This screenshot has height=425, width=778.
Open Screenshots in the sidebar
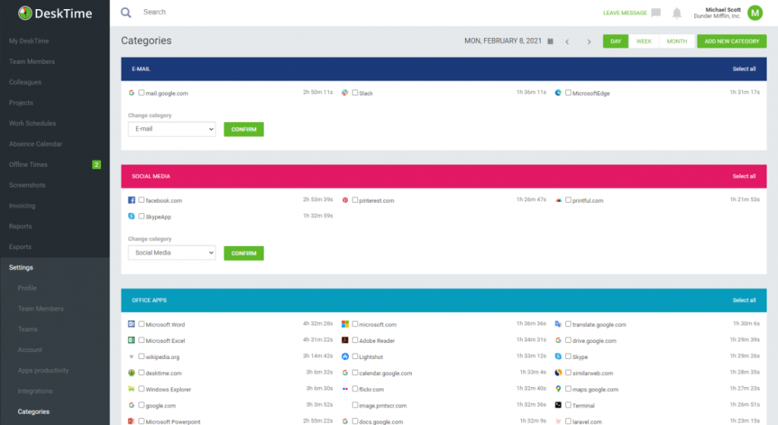pyautogui.click(x=27, y=184)
